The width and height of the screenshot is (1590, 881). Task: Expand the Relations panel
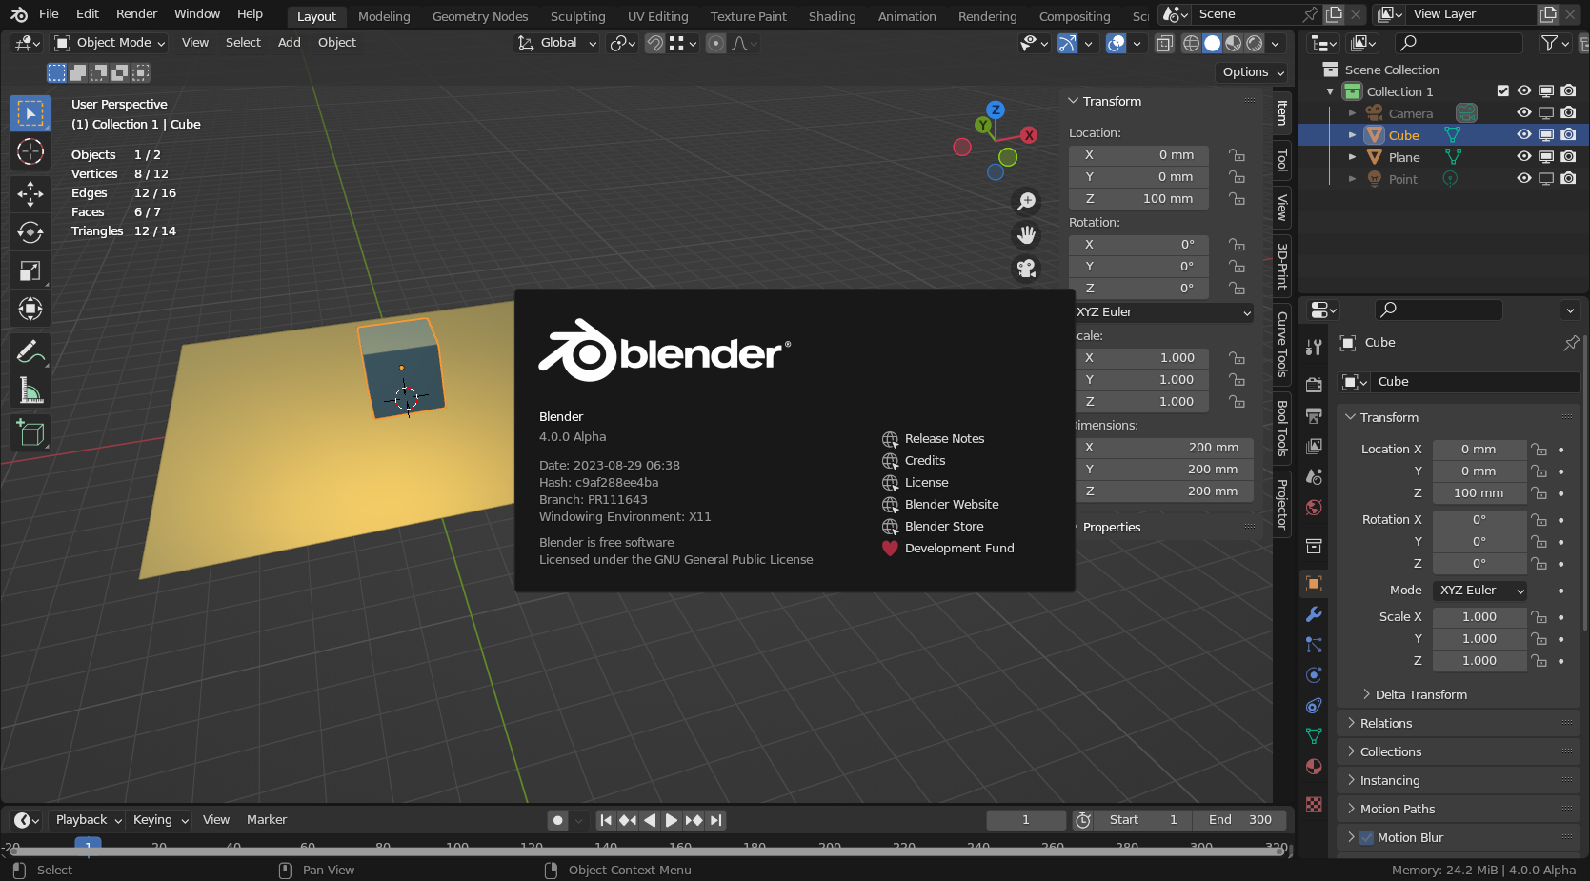(1386, 723)
